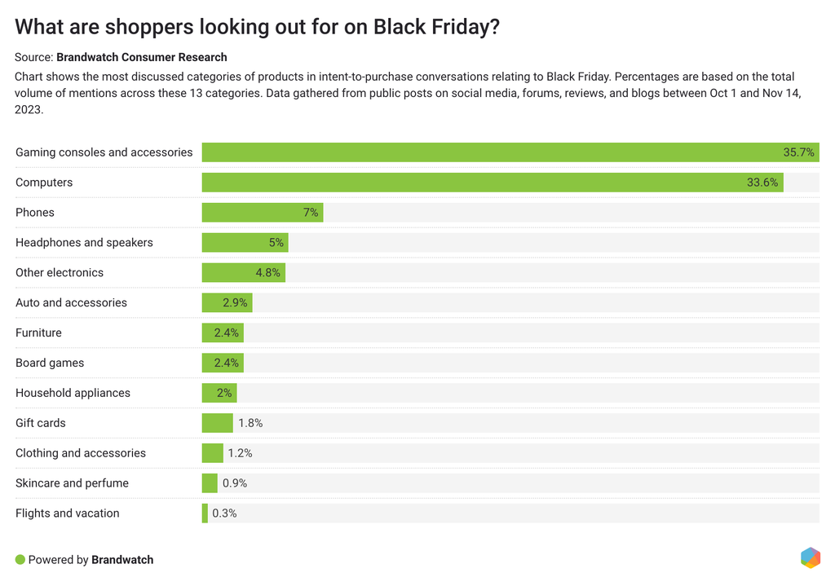Select the Other electronics 4.8% bar
The width and height of the screenshot is (835, 586).
tap(243, 273)
